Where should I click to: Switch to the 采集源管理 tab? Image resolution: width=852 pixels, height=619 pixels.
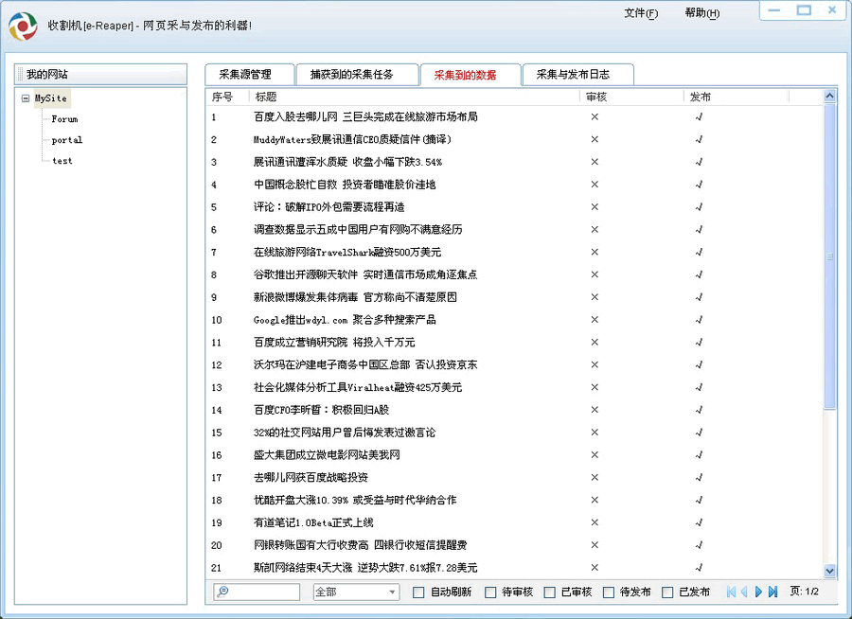(x=250, y=74)
